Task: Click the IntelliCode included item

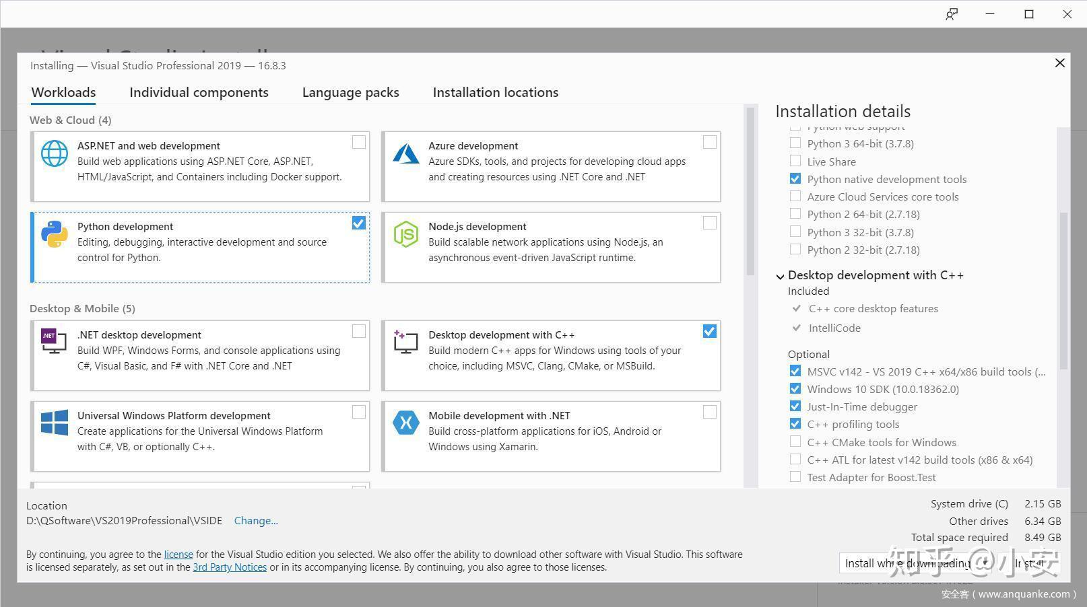Action: click(x=834, y=328)
